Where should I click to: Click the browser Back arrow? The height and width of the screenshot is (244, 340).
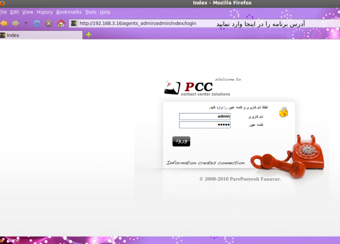point(4,23)
